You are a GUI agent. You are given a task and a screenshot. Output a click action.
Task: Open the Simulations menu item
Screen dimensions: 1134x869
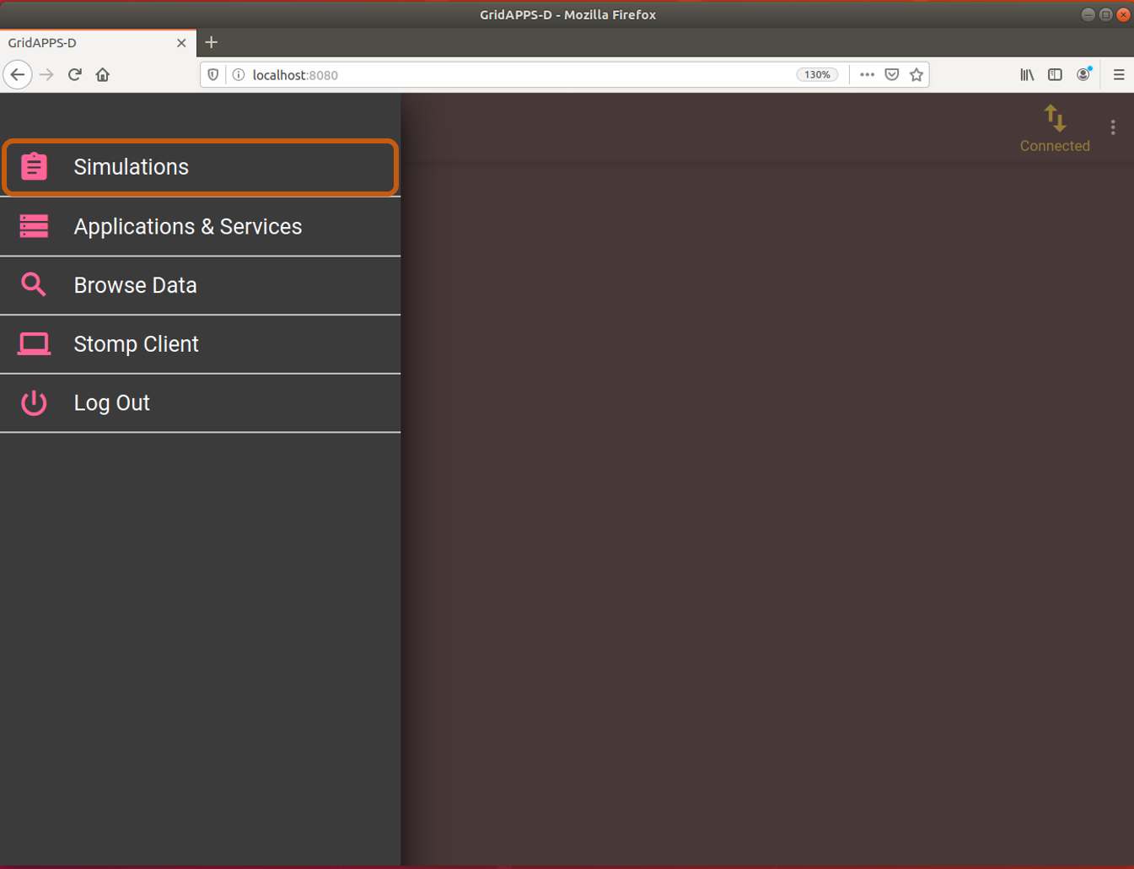point(200,167)
